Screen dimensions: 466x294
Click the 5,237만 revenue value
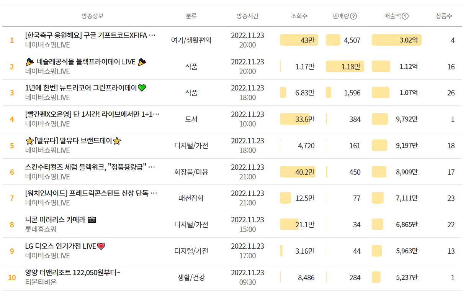[x=407, y=278]
